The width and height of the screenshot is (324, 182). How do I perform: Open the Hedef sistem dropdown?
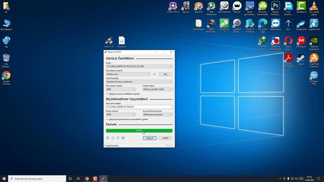pos(157,89)
